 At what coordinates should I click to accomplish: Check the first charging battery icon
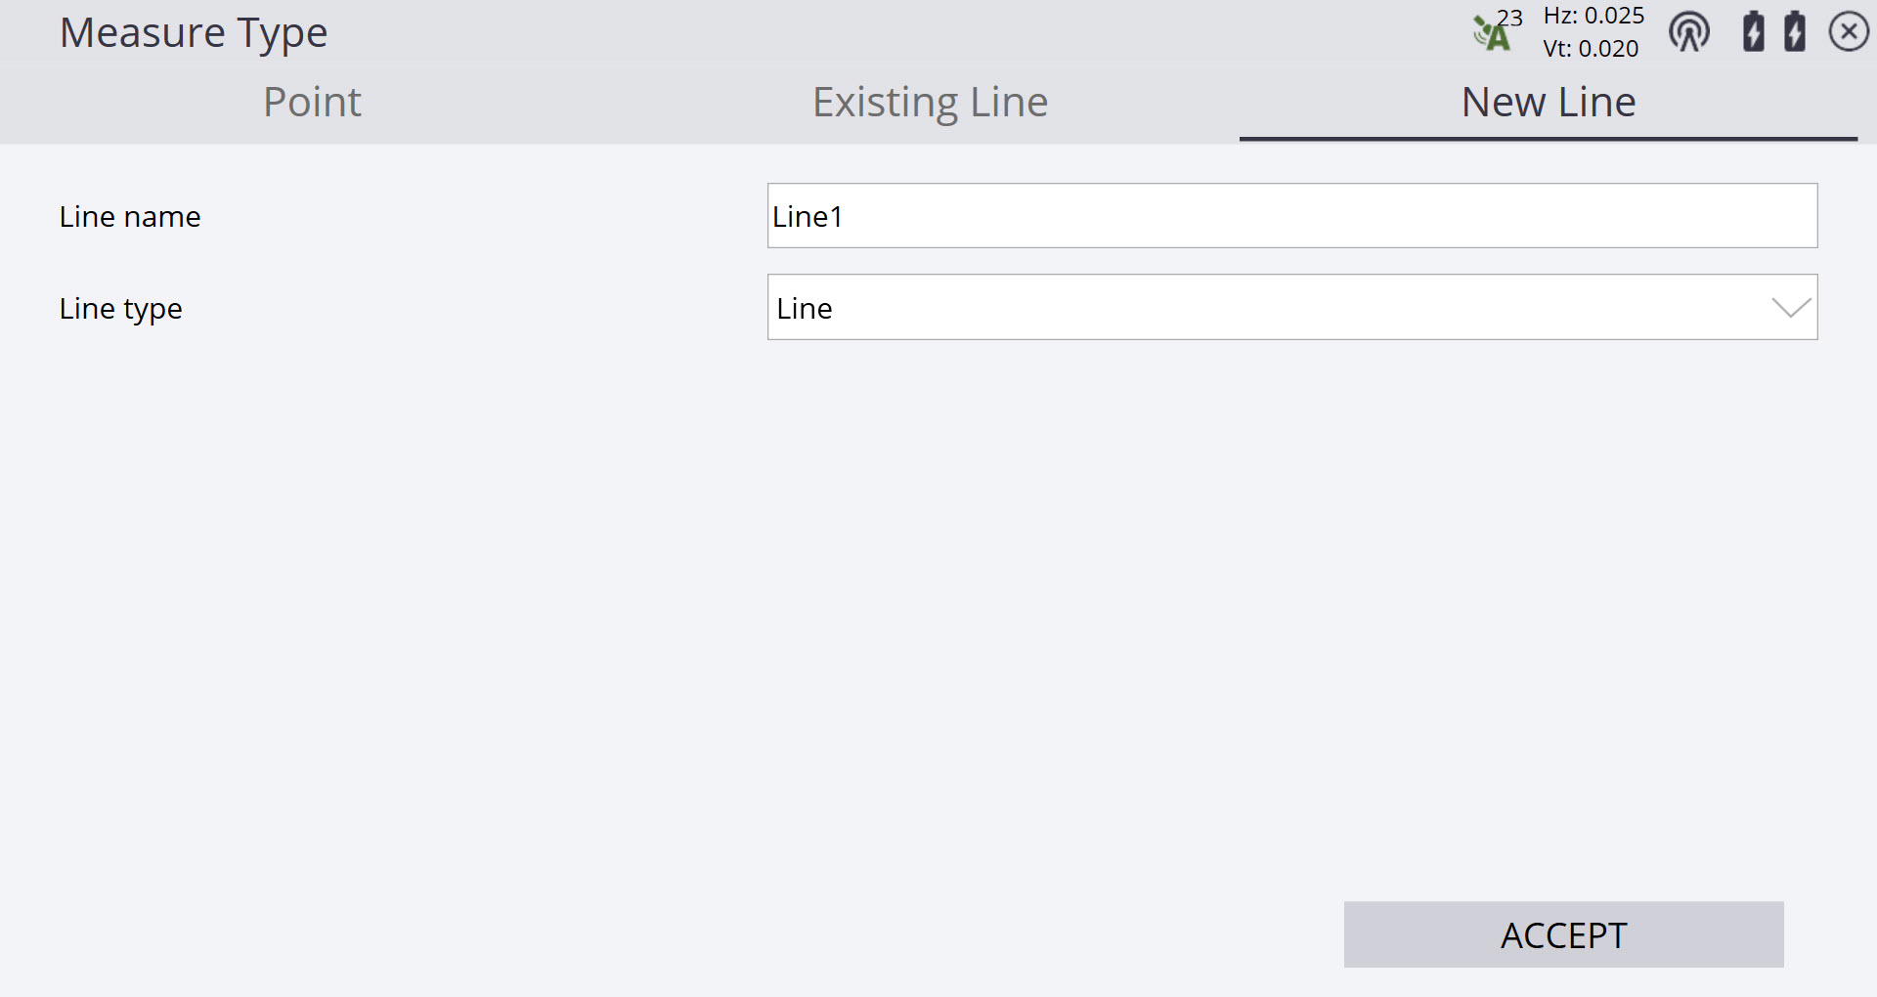[1754, 31]
